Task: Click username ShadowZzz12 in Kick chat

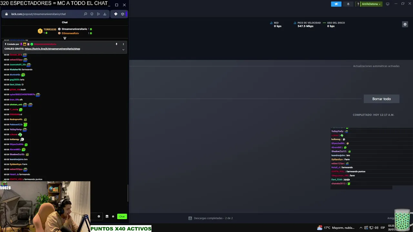Action: click(x=17, y=154)
